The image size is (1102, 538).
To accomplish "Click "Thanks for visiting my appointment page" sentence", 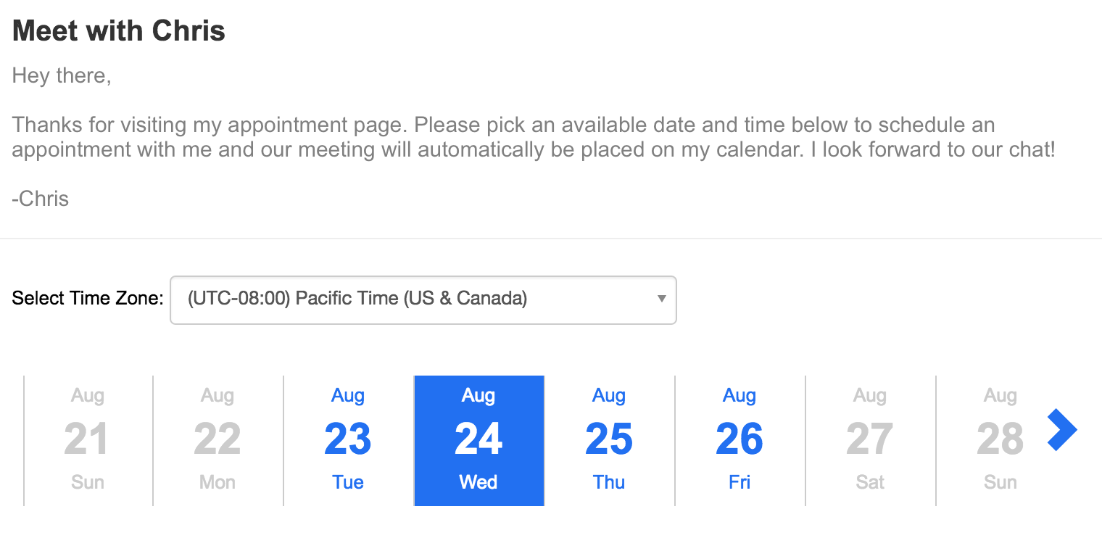I will point(210,125).
